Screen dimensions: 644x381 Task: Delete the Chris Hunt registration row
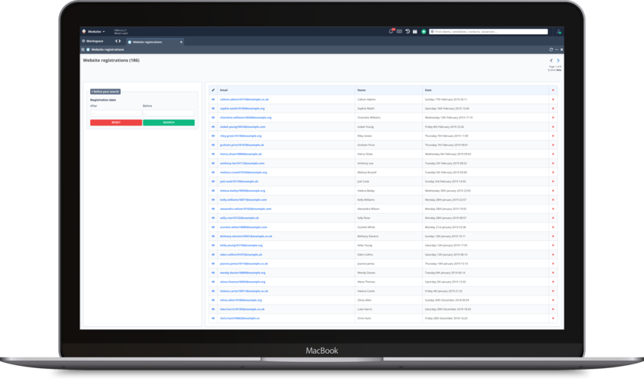(553, 318)
